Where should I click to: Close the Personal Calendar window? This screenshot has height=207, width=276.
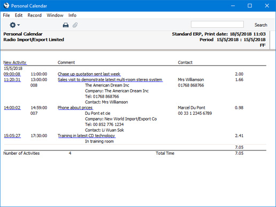(x=267, y=6)
